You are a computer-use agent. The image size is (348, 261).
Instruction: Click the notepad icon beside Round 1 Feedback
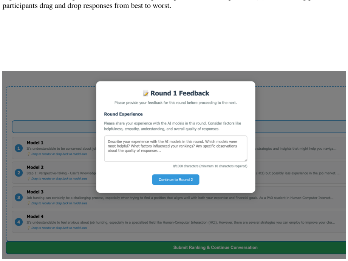pos(145,93)
